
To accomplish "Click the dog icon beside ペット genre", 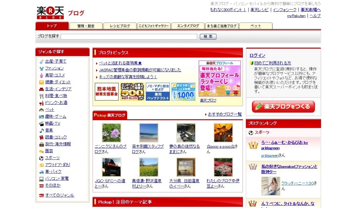I will (41, 110).
